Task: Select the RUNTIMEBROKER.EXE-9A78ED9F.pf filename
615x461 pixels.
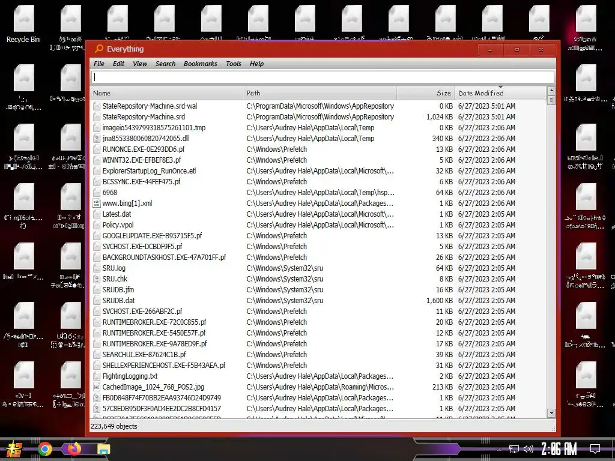Action: (x=154, y=344)
